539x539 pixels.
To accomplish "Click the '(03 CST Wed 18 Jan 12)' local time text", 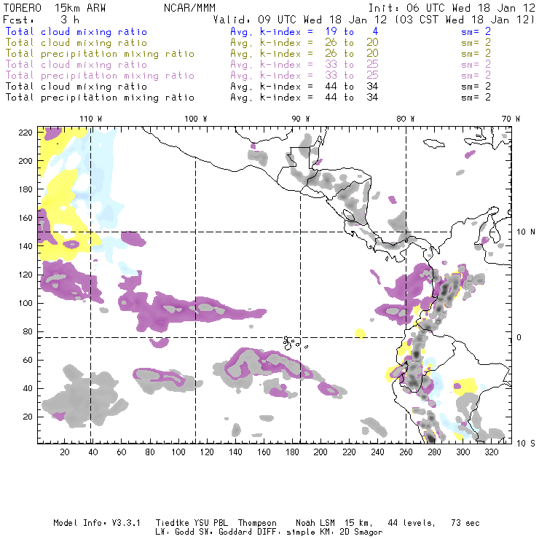I will 465,20.
